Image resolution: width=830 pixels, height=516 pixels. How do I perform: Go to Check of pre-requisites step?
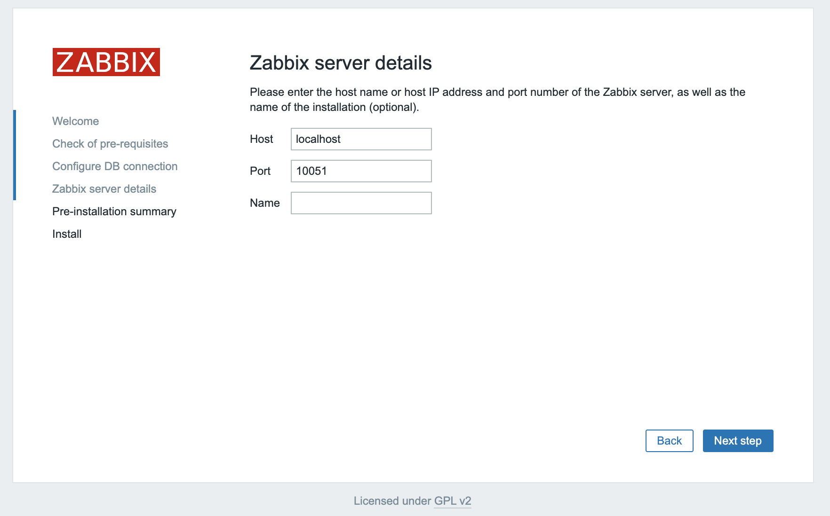[x=110, y=144]
